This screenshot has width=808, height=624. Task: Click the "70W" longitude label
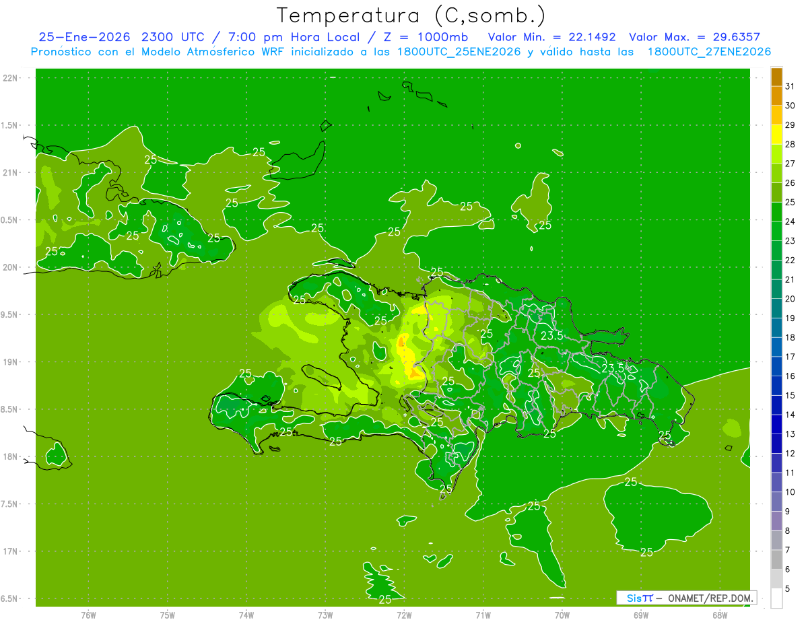[562, 615]
